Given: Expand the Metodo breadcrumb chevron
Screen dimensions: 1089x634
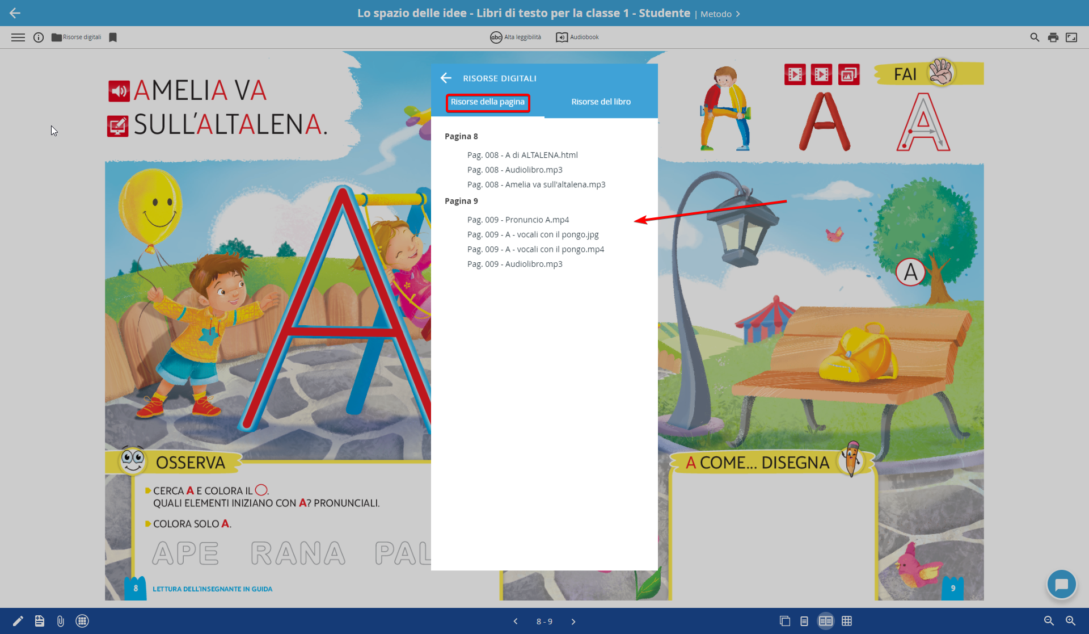Looking at the screenshot, I should tap(738, 14).
